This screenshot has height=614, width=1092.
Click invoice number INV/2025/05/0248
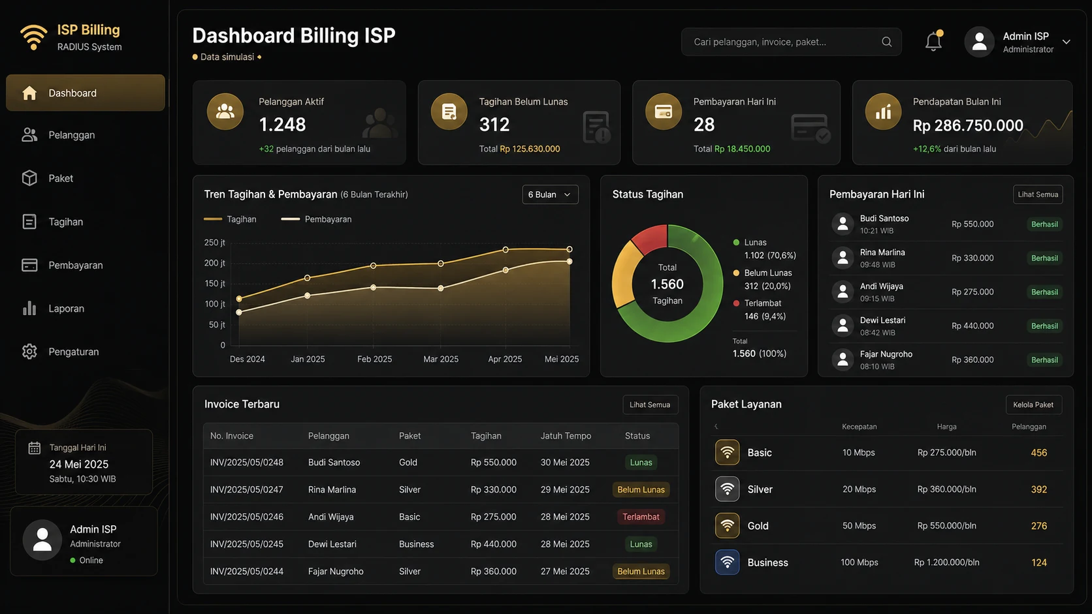click(x=247, y=462)
